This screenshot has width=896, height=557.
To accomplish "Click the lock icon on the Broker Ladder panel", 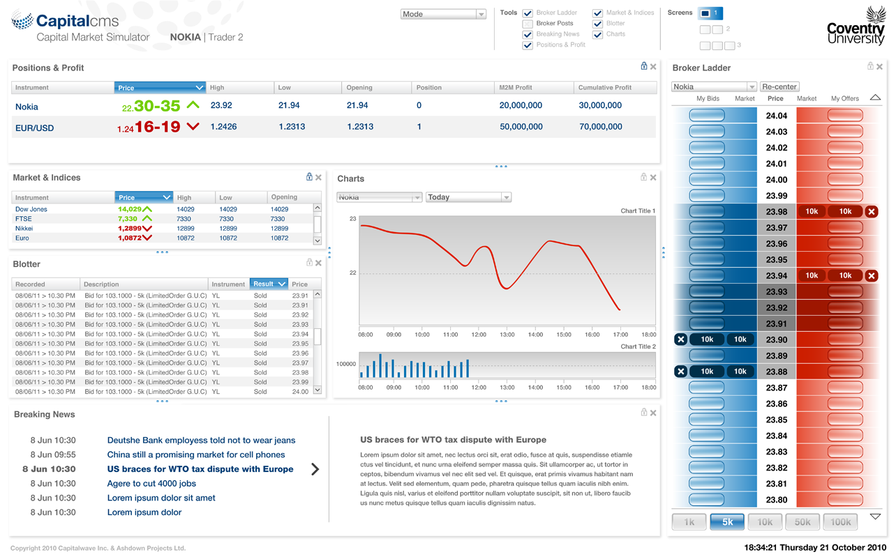I will click(869, 66).
